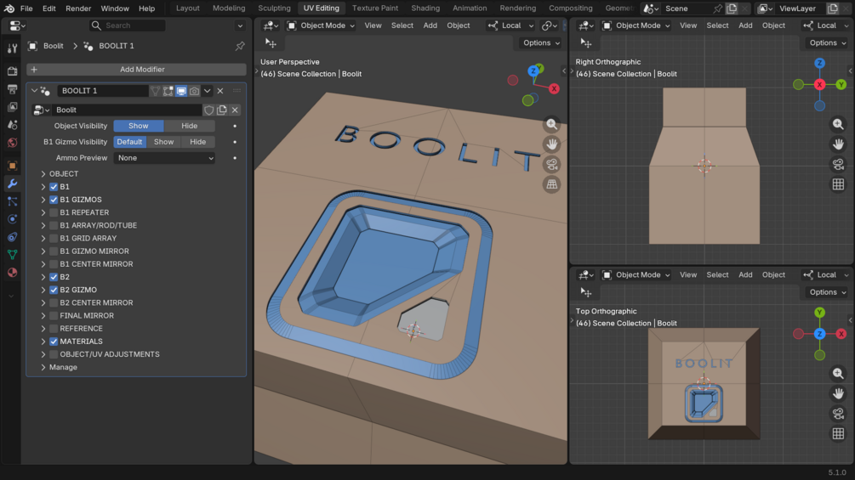Set B1 Gizmo Visibility to Default
The image size is (855, 480).
pos(130,142)
